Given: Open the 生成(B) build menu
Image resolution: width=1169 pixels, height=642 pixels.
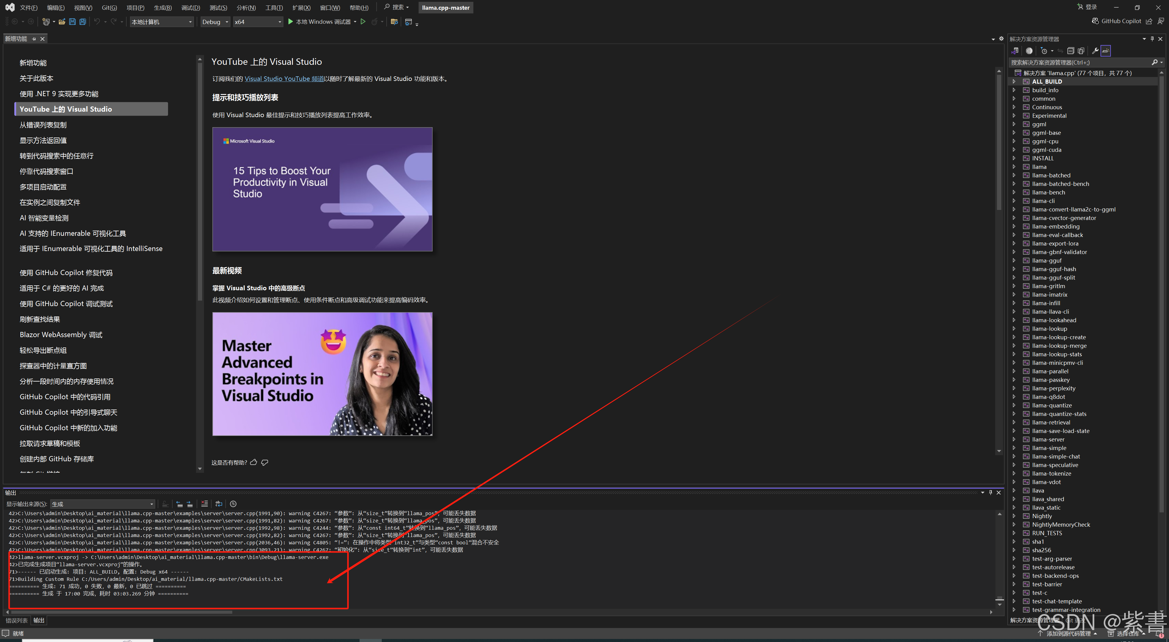Looking at the screenshot, I should coord(163,8).
